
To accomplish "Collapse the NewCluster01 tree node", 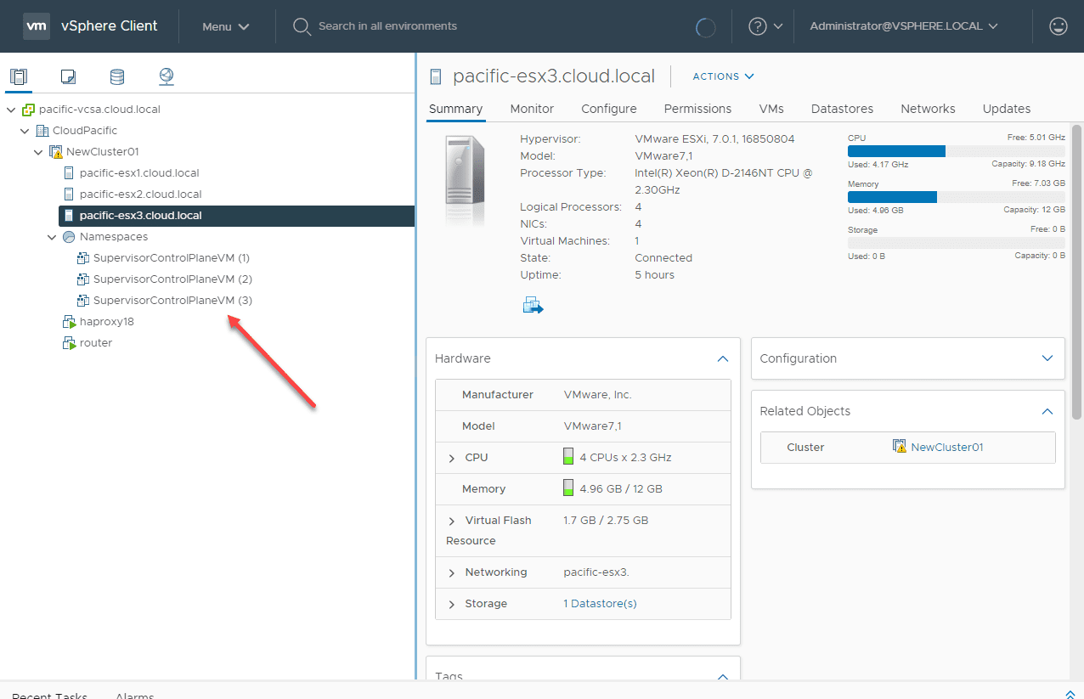I will tap(38, 152).
